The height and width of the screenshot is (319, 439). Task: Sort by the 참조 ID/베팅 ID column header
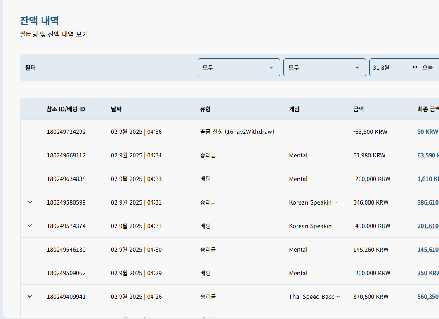pos(66,109)
